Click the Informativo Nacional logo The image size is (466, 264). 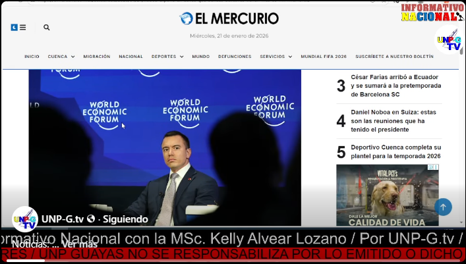coord(432,12)
